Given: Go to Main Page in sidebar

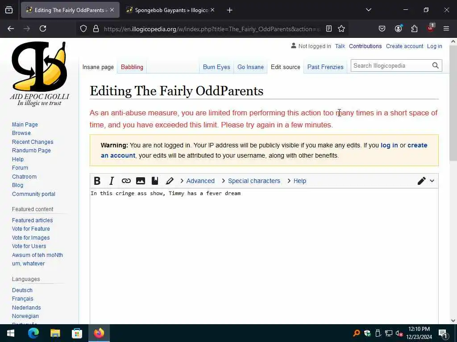Looking at the screenshot, I should [25, 125].
